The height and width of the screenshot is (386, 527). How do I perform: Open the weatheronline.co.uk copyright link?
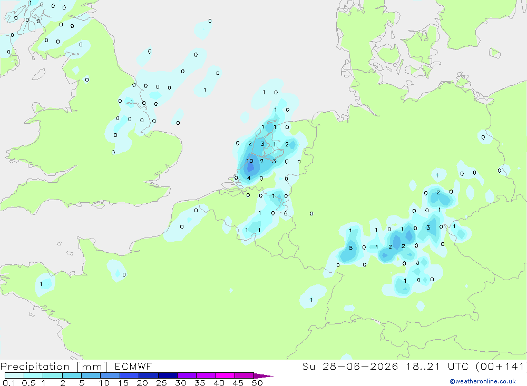pyautogui.click(x=483, y=381)
